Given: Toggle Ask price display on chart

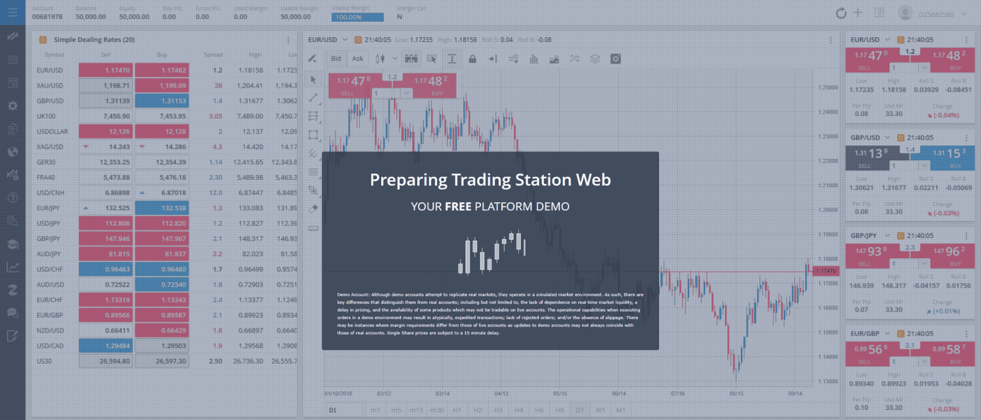Looking at the screenshot, I should point(358,59).
